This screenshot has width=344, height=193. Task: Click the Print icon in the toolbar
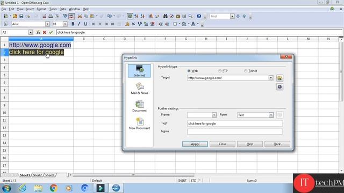click(x=51, y=16)
